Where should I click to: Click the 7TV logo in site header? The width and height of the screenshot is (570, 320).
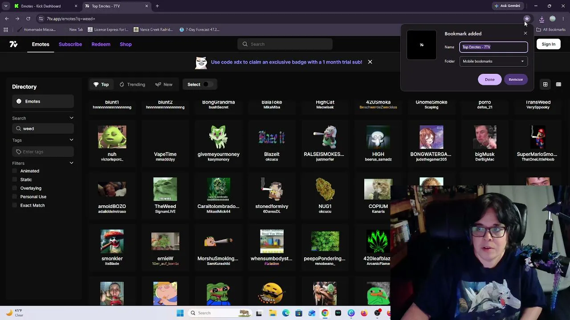pyautogui.click(x=13, y=44)
